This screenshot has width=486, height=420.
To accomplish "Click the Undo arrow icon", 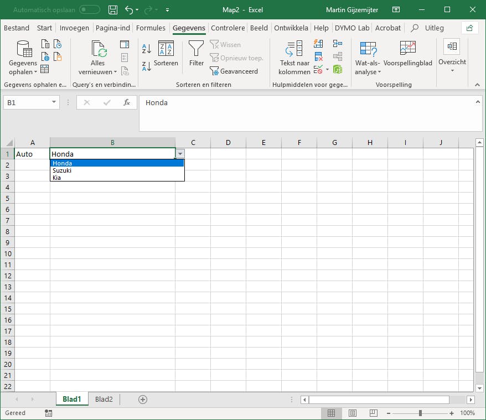I will coord(129,10).
